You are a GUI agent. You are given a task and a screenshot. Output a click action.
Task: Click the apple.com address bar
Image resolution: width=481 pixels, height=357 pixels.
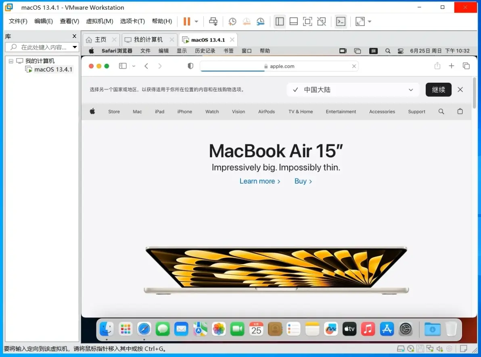coord(279,66)
